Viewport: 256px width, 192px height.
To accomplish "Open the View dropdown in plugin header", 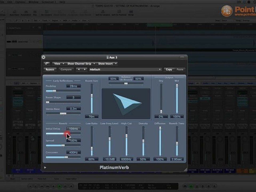I will pos(59,63).
